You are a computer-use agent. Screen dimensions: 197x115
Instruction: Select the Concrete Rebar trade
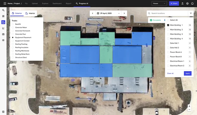[x=13, y=27]
